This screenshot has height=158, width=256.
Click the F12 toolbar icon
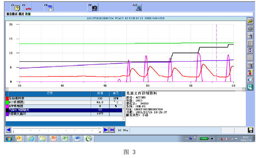139,7
